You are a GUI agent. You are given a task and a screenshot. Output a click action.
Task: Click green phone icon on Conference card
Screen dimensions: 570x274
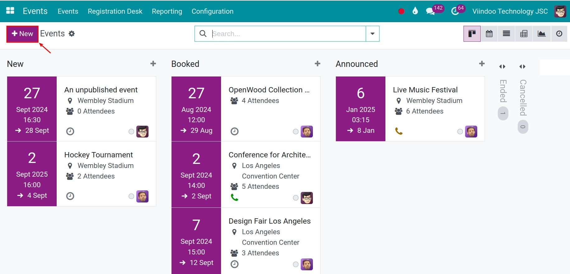[x=234, y=197]
